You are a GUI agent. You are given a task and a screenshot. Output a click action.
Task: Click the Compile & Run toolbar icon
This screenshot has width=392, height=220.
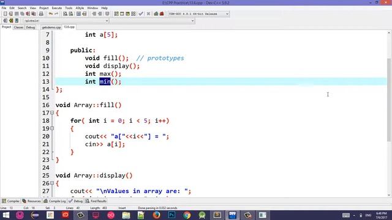click(x=127, y=13)
